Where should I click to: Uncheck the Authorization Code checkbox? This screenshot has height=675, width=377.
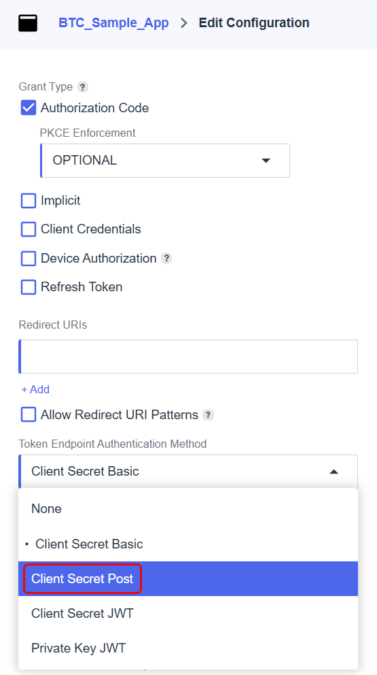coord(29,108)
